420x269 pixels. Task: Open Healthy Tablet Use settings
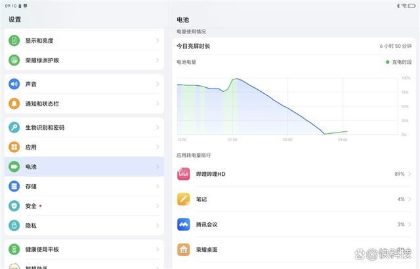tap(84, 249)
